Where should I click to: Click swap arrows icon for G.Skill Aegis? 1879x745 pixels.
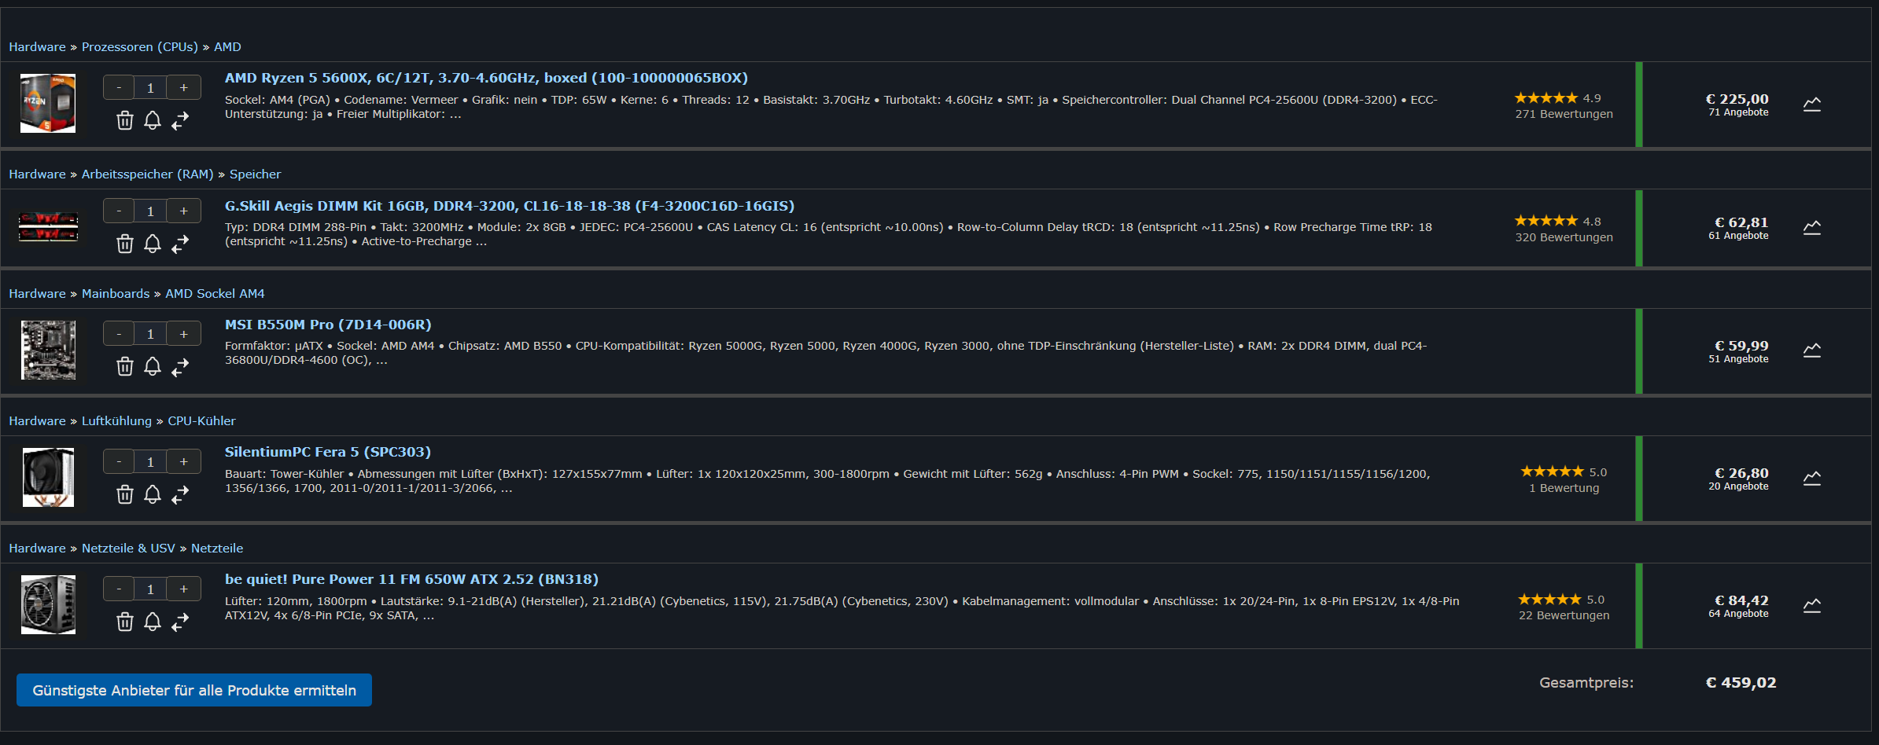[180, 244]
